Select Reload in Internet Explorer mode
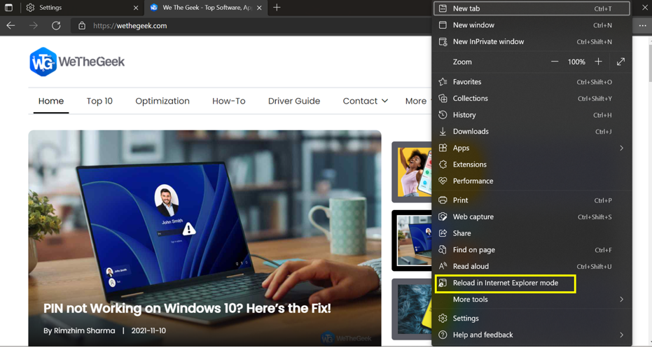This screenshot has height=348, width=652. coord(505,283)
